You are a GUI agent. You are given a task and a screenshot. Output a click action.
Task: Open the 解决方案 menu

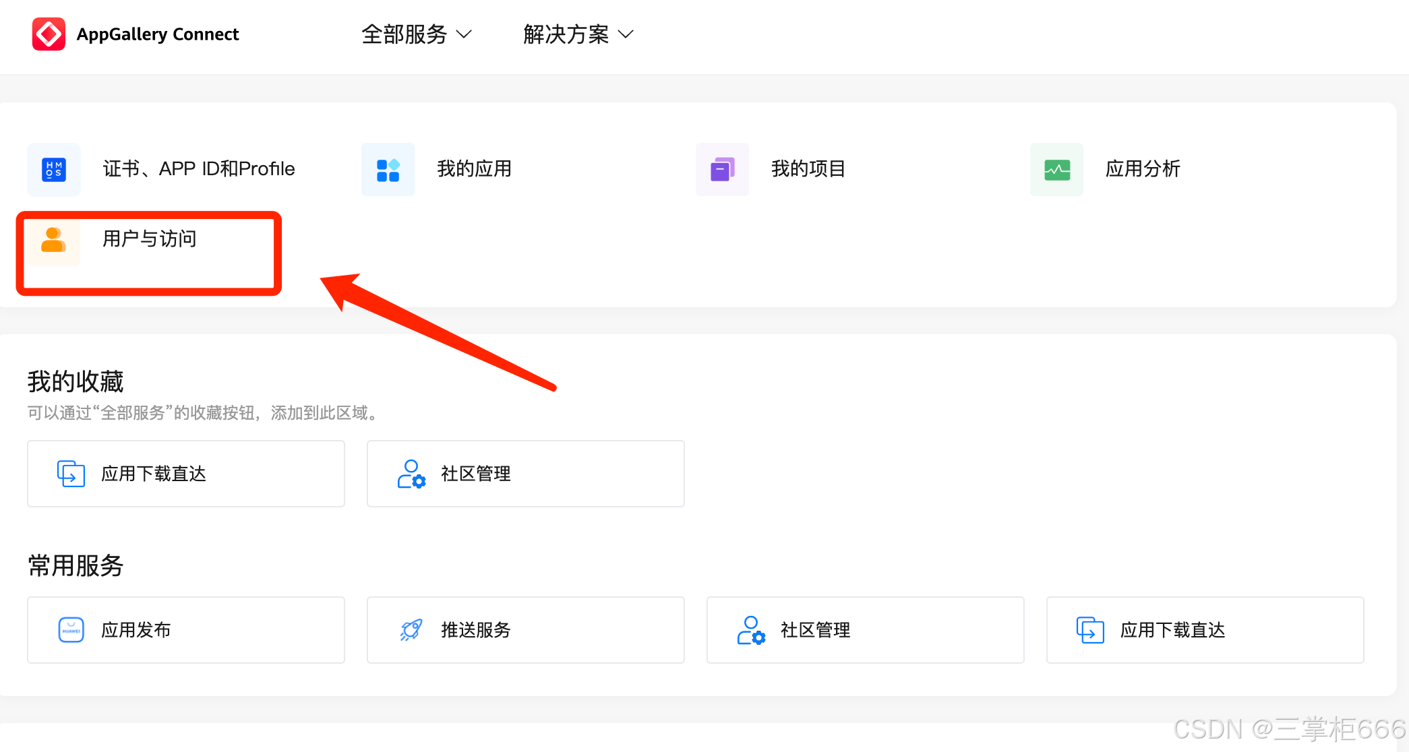(578, 34)
